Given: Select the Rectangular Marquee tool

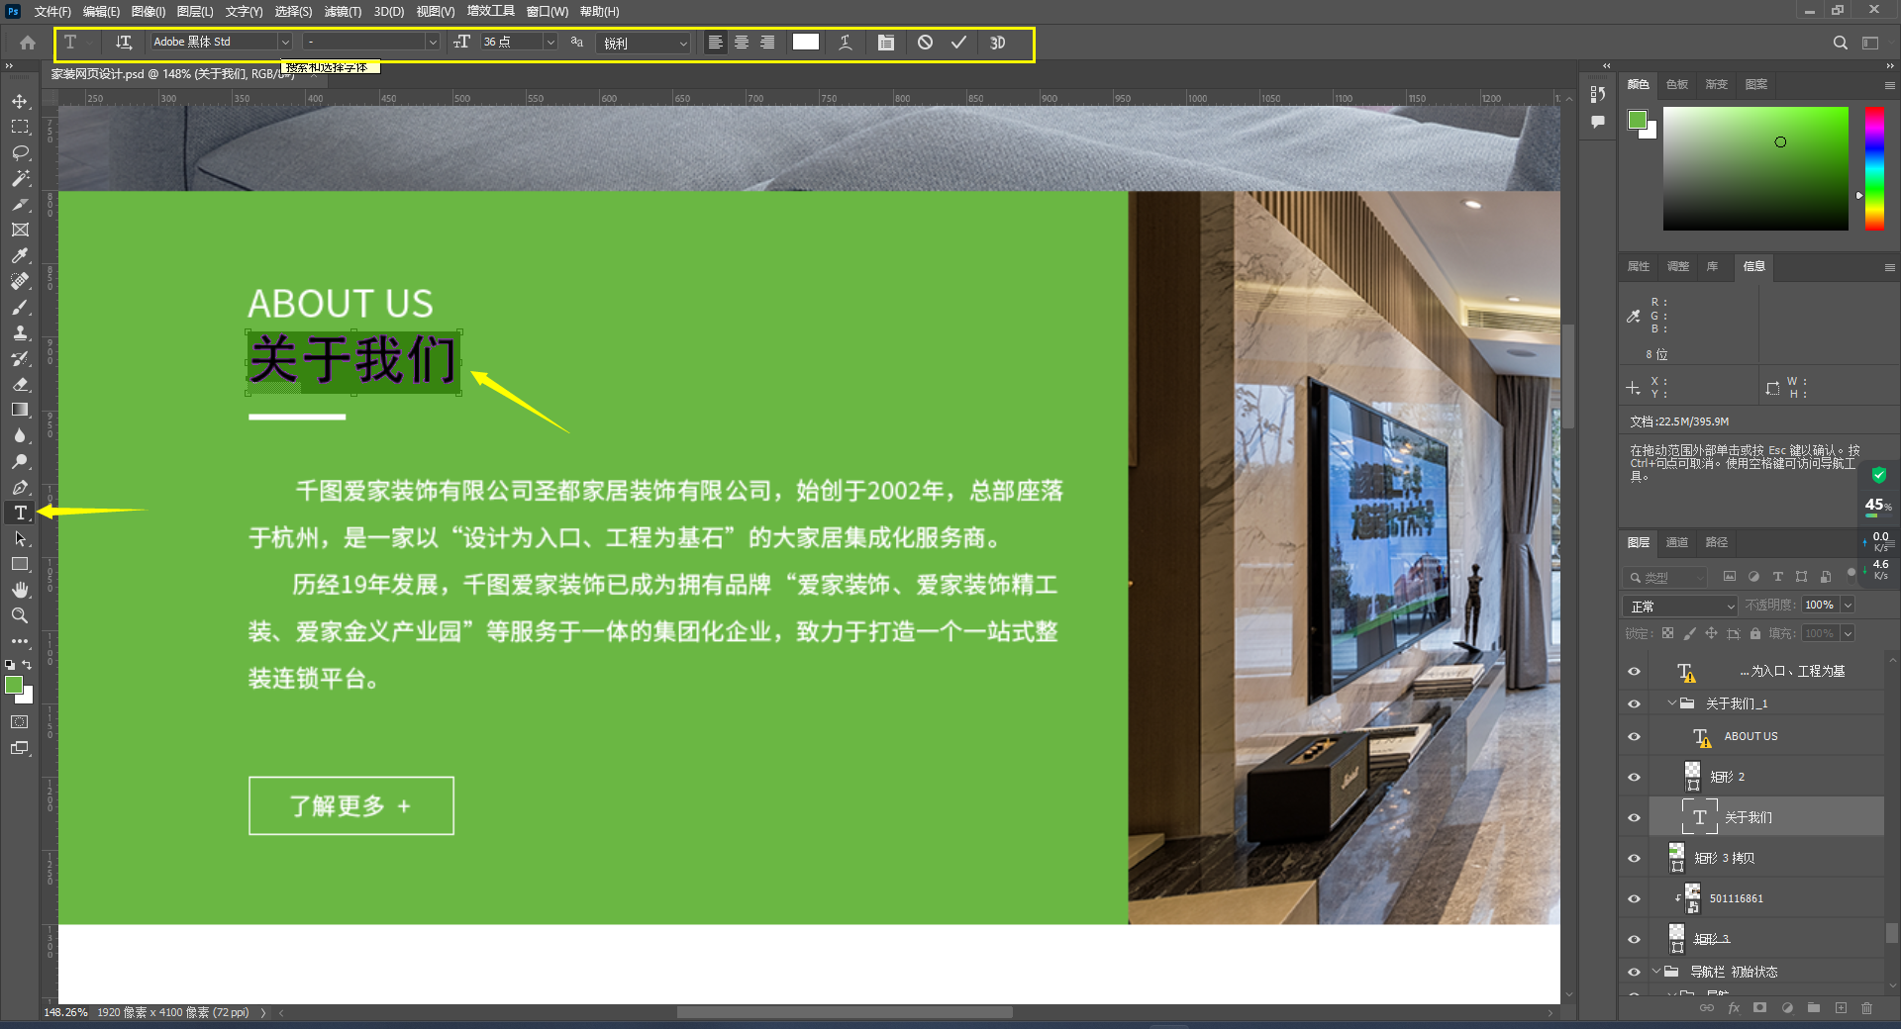Looking at the screenshot, I should (20, 127).
